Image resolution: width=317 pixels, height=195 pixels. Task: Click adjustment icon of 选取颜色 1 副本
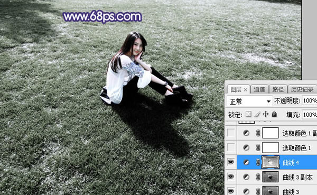click(x=246, y=133)
